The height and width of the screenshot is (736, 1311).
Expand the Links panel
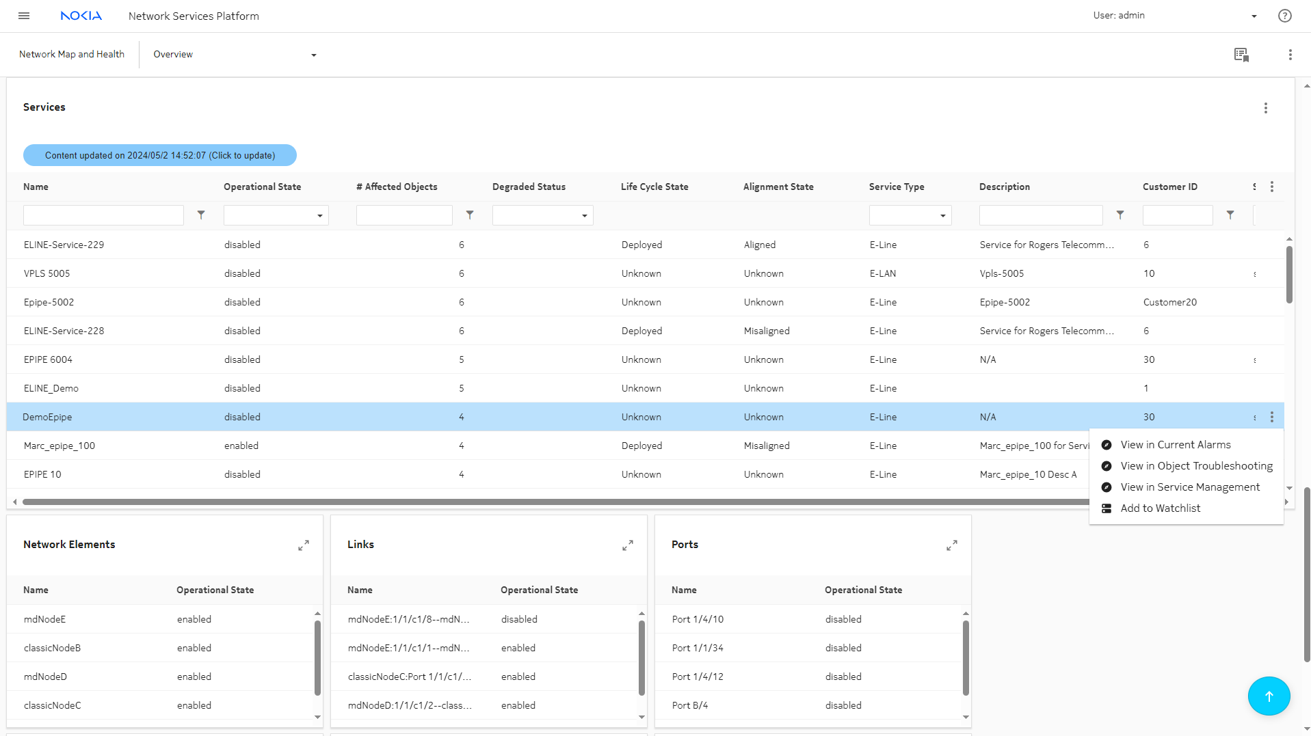click(627, 545)
